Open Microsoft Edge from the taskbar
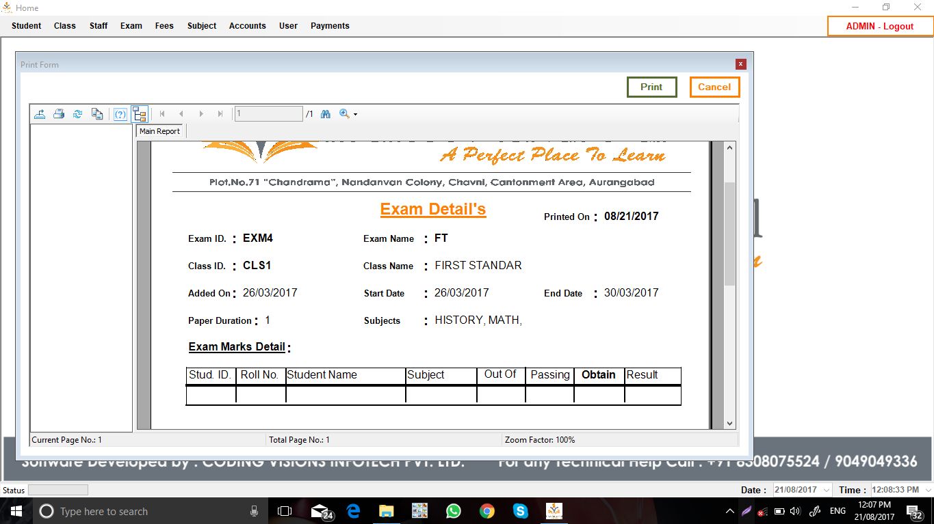The width and height of the screenshot is (934, 524). (x=353, y=511)
